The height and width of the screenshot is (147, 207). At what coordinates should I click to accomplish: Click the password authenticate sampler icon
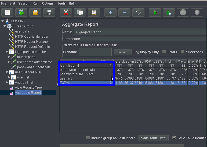(13, 67)
